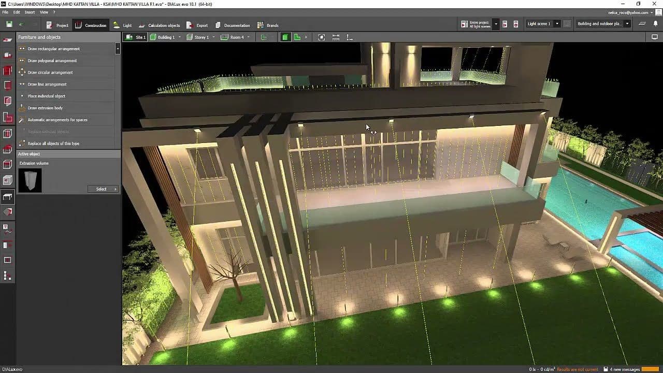
Task: Click the Export toolbar icon
Action: point(197,24)
